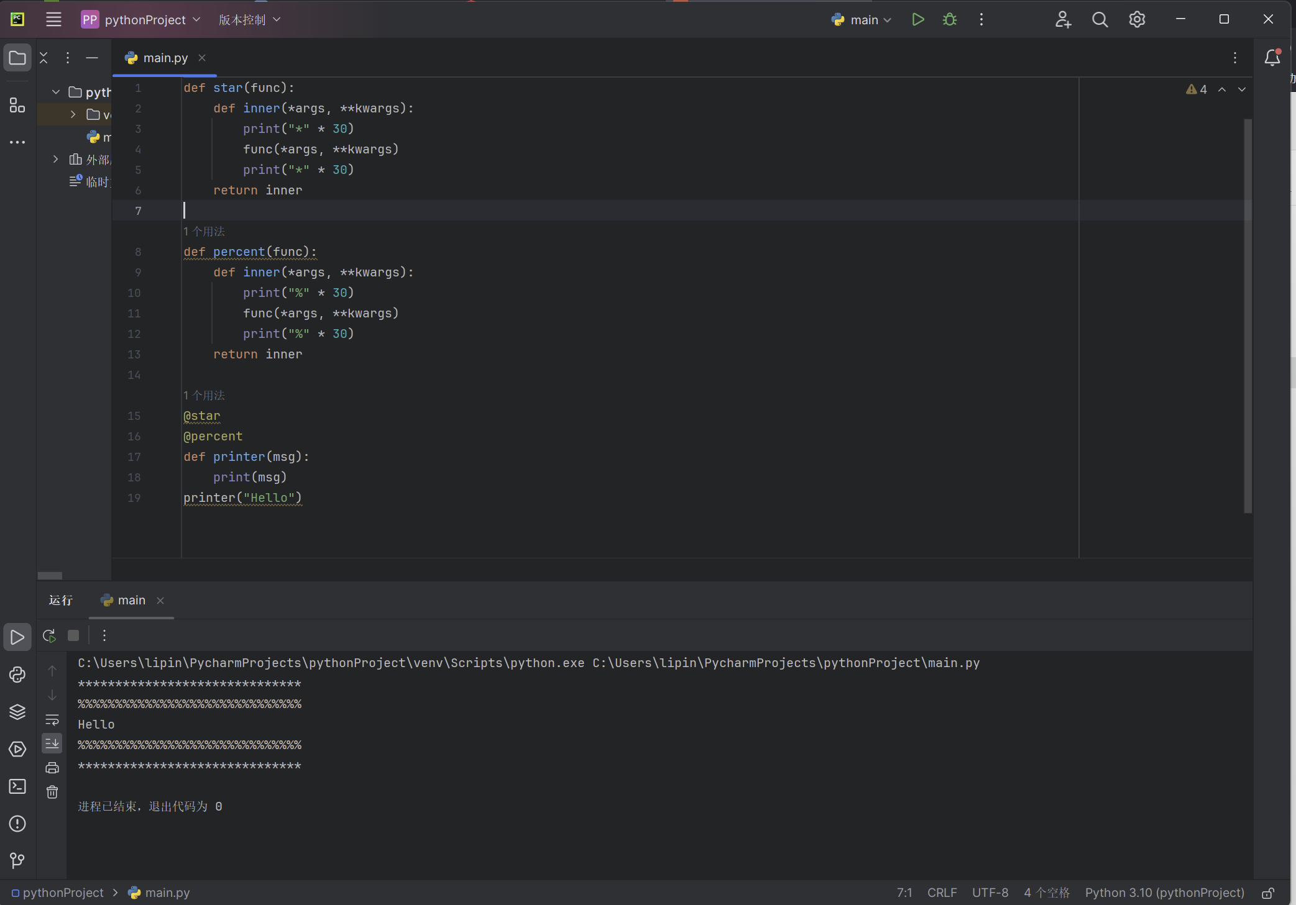This screenshot has width=1296, height=905.
Task: Click the 运行 run panel label
Action: click(61, 600)
